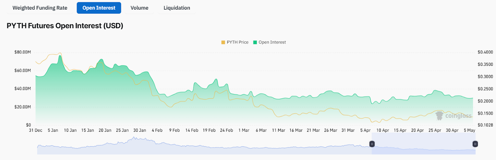496x160 pixels.
Task: Click the green Open Interest legend swatch
Action: 255,42
